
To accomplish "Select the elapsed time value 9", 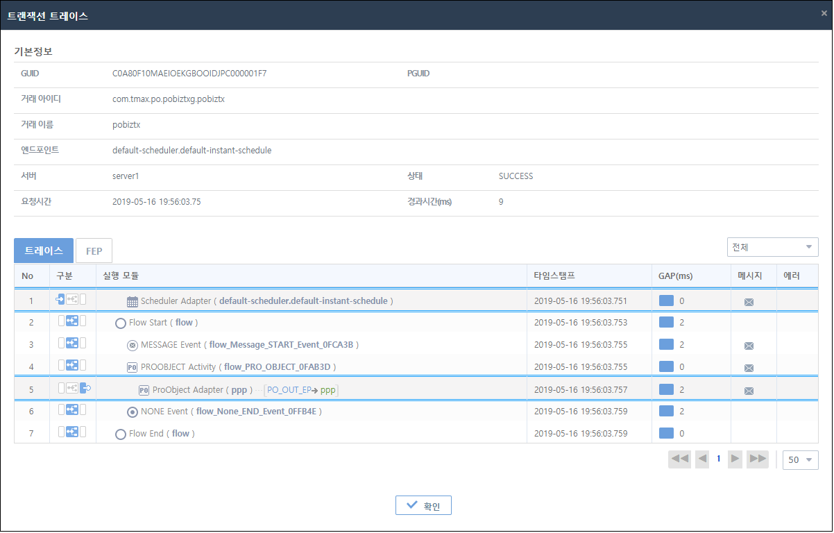I will 501,202.
